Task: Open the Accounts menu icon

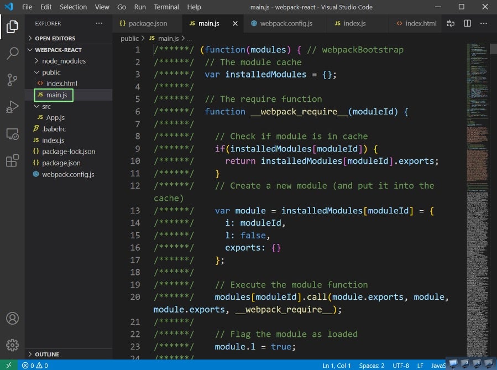Action: coord(12,319)
